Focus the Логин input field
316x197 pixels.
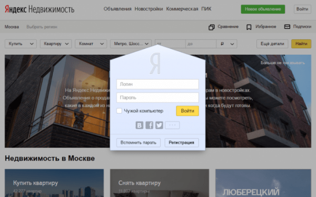pyautogui.click(x=157, y=84)
